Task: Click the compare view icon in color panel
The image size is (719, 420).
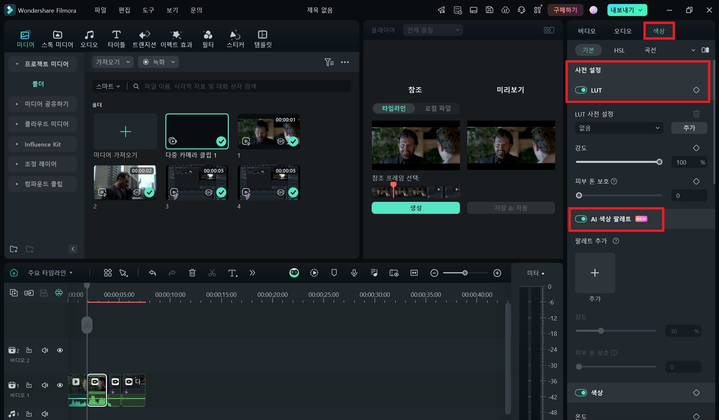Action: coord(705,50)
